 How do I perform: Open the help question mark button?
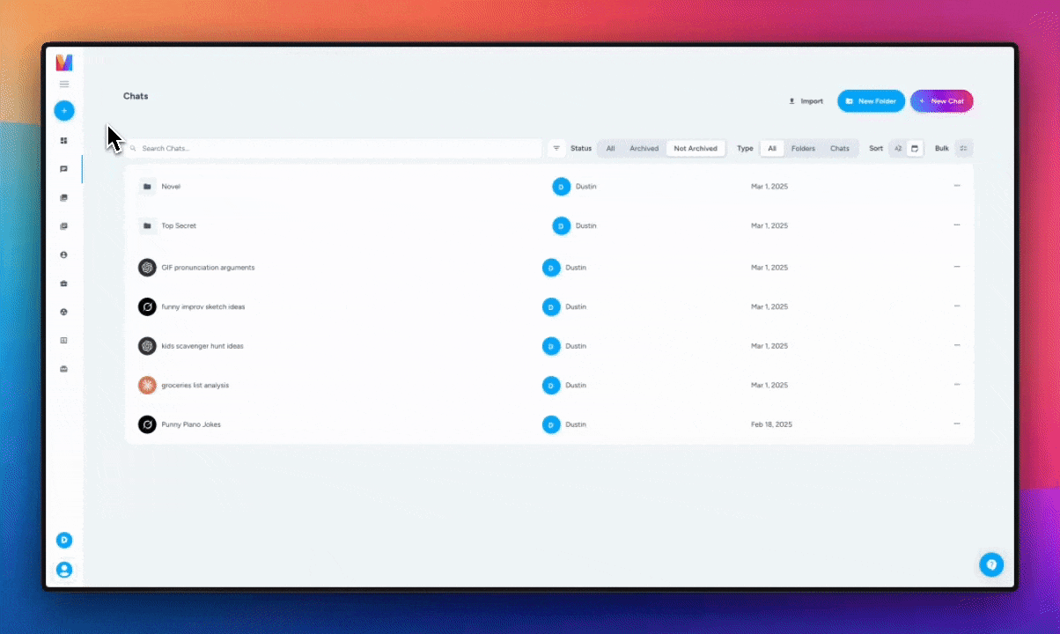tap(991, 564)
